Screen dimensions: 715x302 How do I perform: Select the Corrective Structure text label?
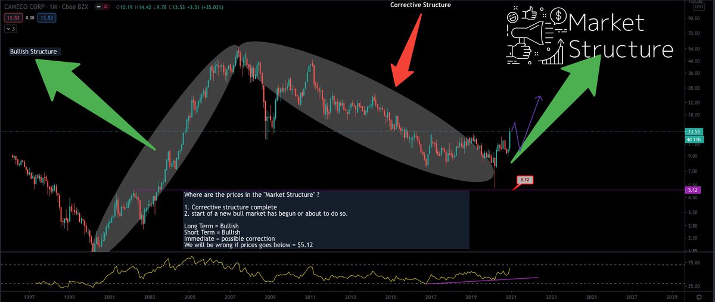pos(420,5)
